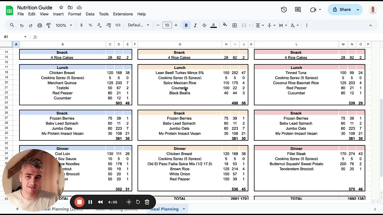This screenshot has height=215, width=383.
Task: Open the font family dropdown
Action: click(x=138, y=25)
